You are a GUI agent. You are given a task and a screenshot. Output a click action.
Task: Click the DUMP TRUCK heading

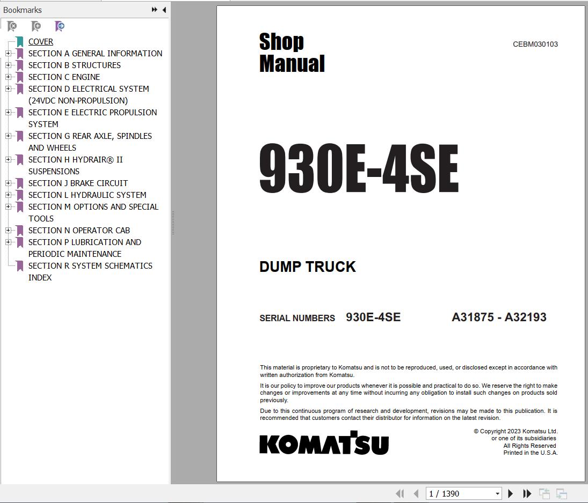(308, 267)
